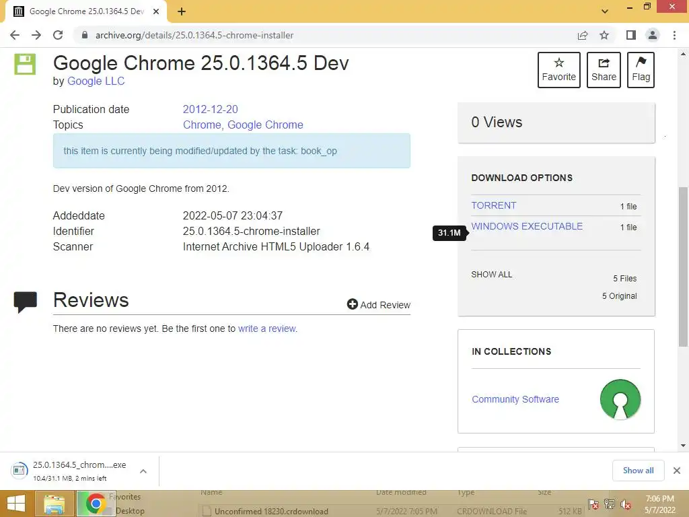
Task: Click the network tray icon
Action: (x=610, y=504)
